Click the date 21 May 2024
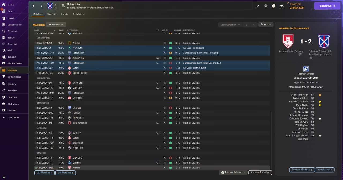 click(x=297, y=8)
